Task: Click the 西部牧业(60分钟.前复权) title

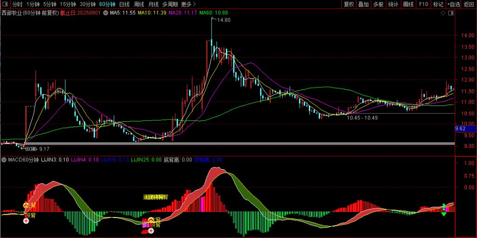Action: pos(30,13)
